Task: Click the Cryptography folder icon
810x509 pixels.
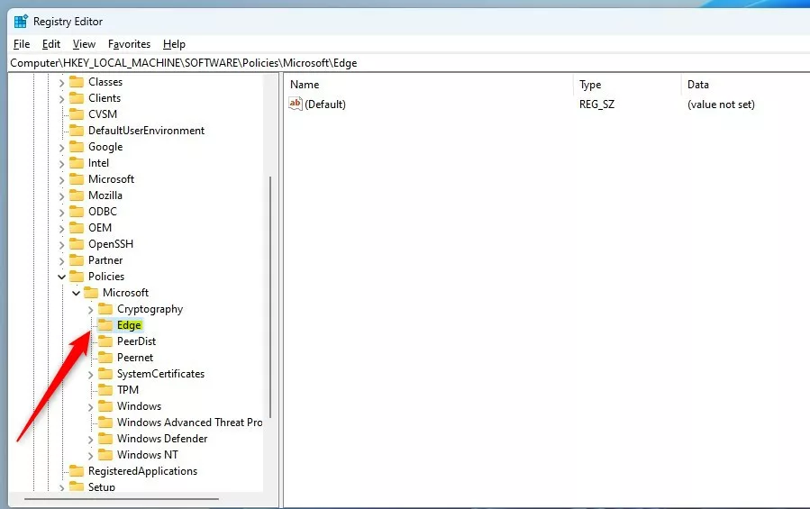Action: coord(105,308)
